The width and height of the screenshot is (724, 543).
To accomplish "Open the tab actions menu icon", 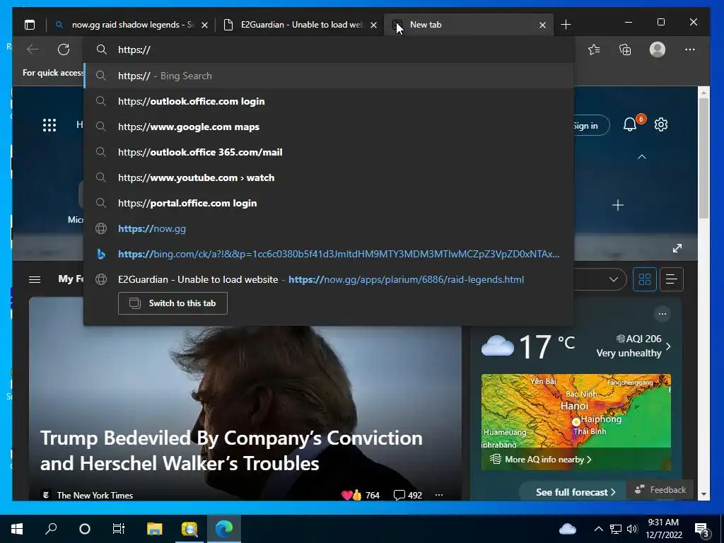I will pos(30,25).
